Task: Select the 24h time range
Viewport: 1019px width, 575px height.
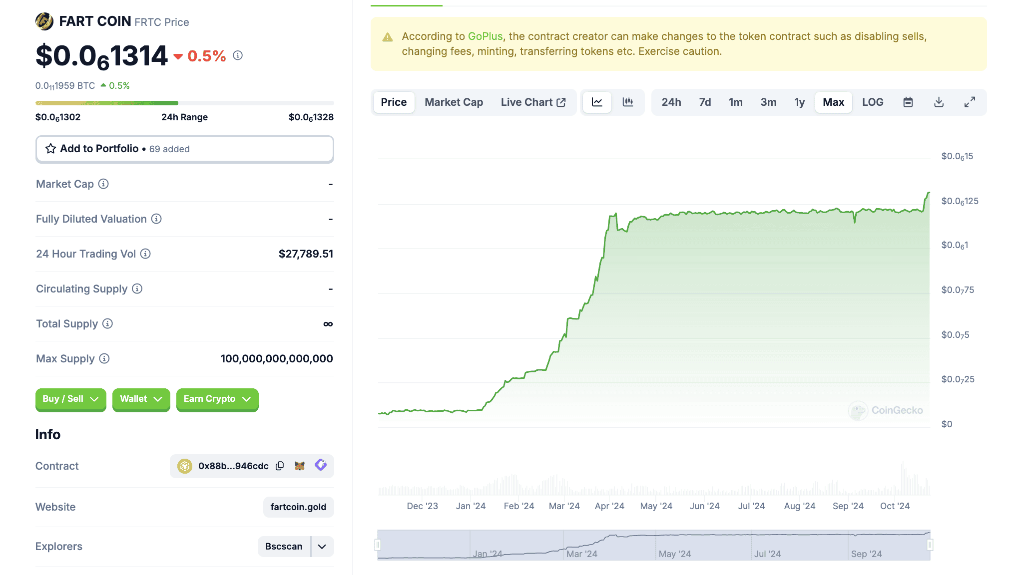Action: (x=671, y=102)
